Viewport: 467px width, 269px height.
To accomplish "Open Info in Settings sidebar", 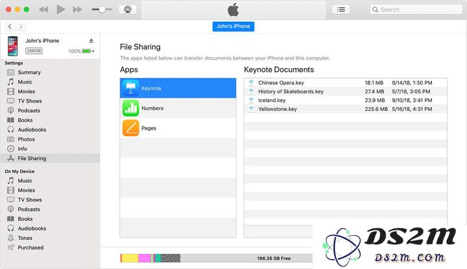I will (22, 148).
